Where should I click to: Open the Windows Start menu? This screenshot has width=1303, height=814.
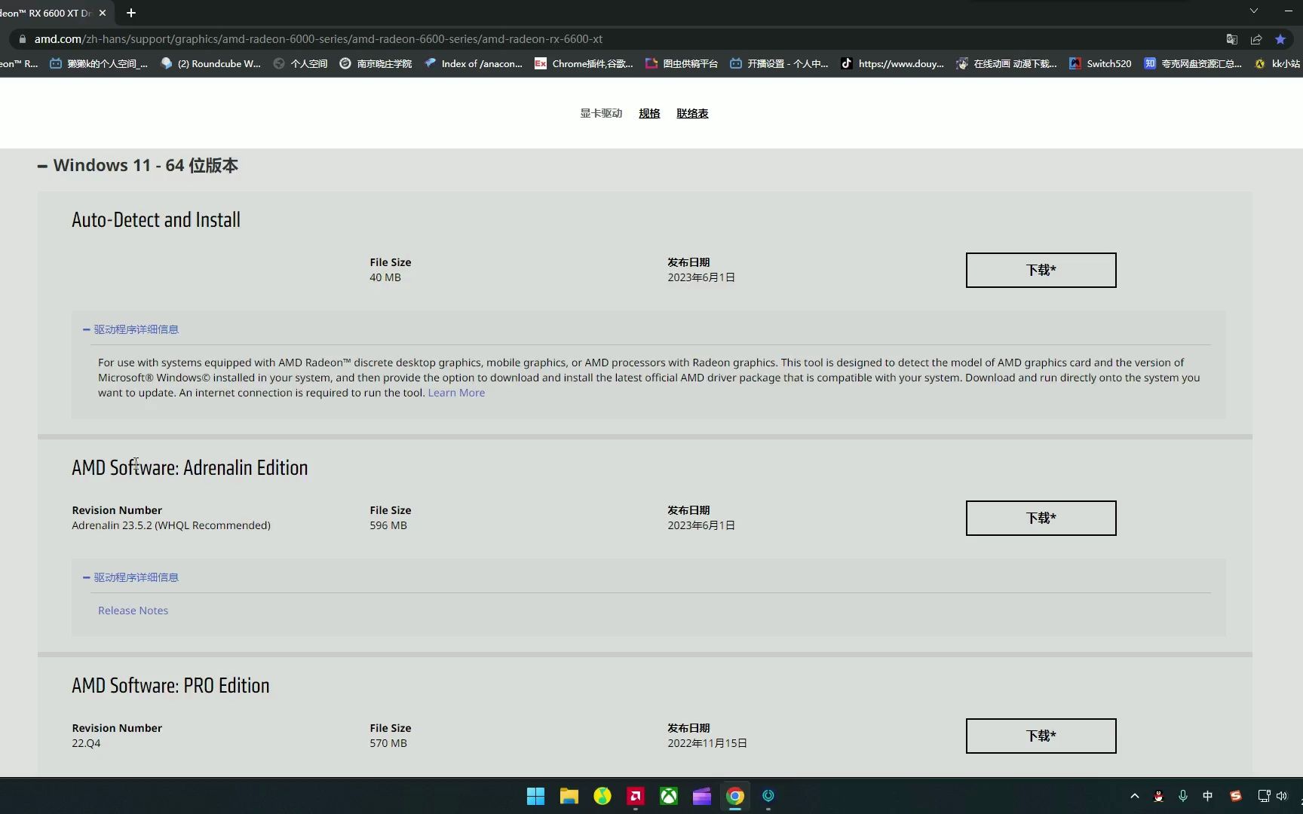pyautogui.click(x=535, y=796)
